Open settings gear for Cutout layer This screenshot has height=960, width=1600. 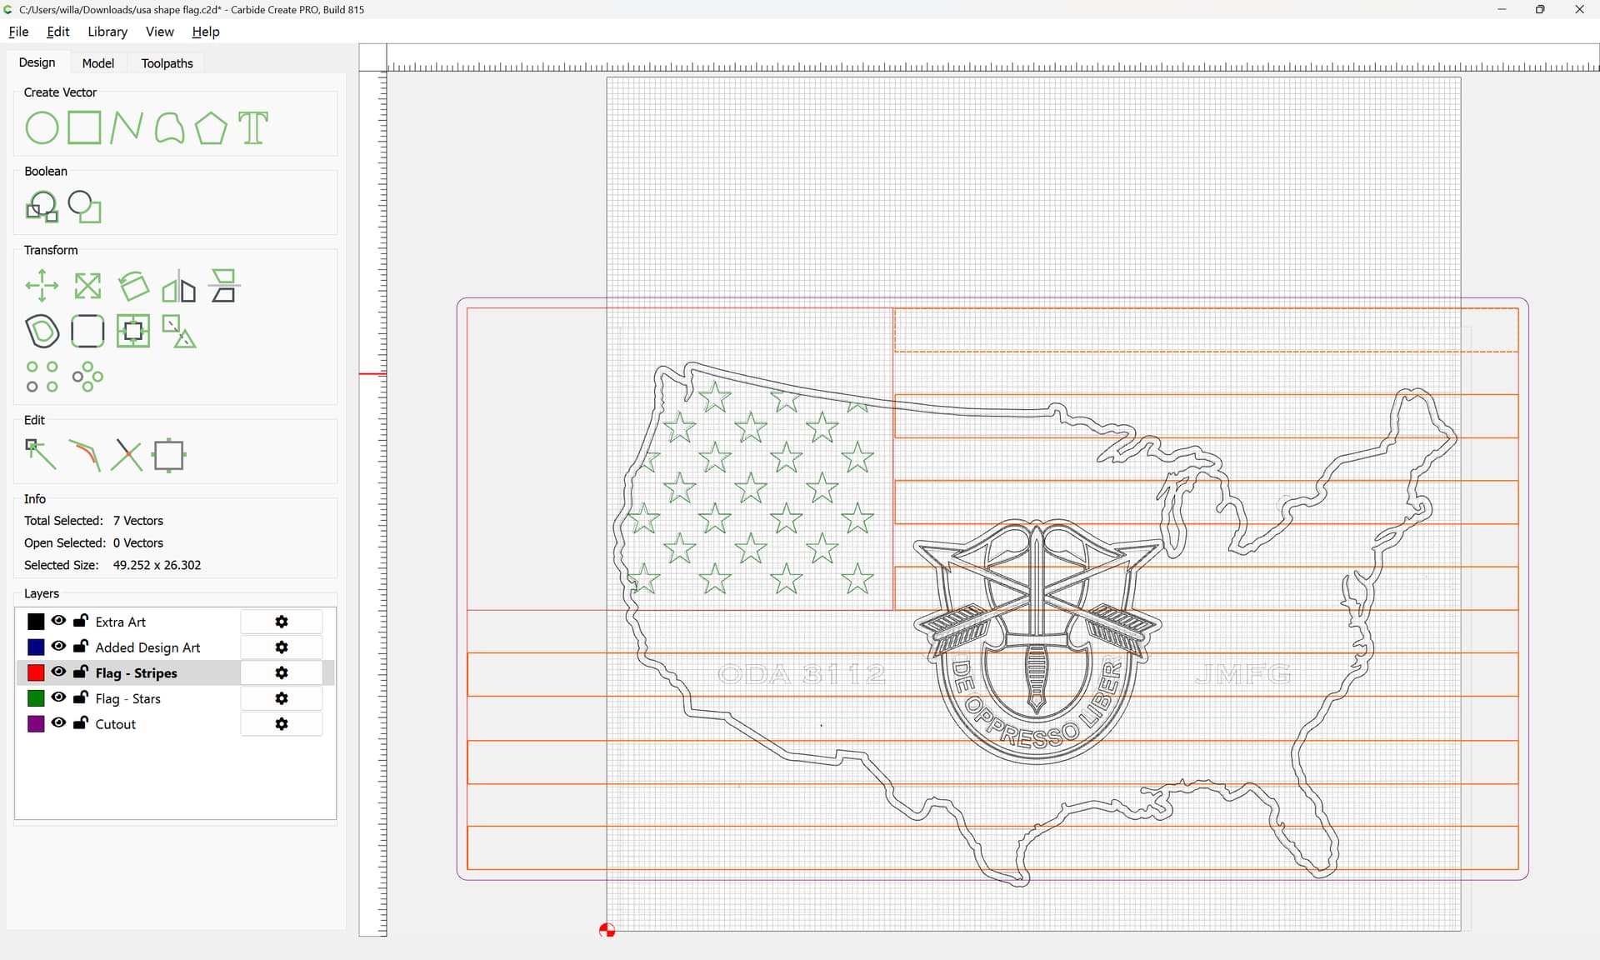coord(282,724)
